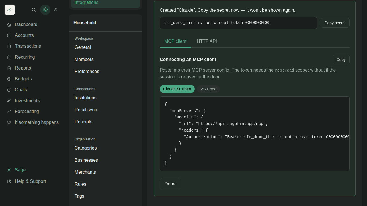This screenshot has height=206, width=367.
Task: Click the Recurring calendar icon
Action: click(9, 57)
